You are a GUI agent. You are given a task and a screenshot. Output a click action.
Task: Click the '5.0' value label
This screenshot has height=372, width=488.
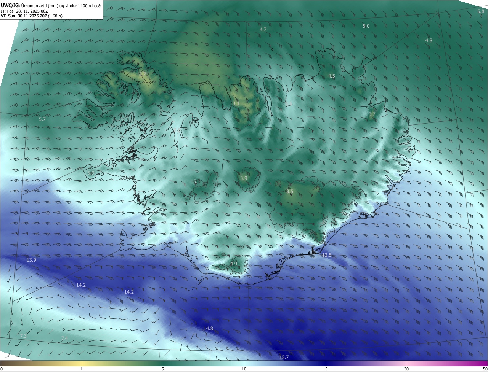point(366,26)
